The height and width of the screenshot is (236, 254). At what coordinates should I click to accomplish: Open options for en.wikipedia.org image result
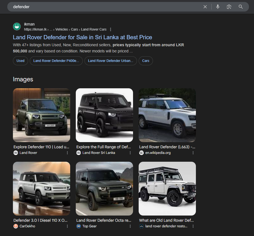tap(193, 153)
